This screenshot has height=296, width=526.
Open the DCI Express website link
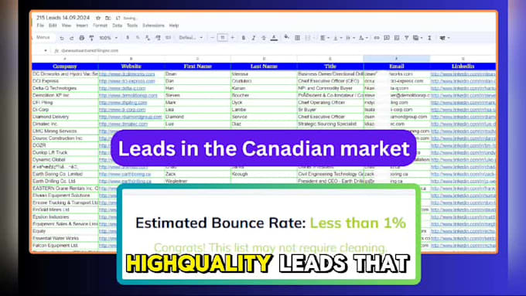[127, 81]
